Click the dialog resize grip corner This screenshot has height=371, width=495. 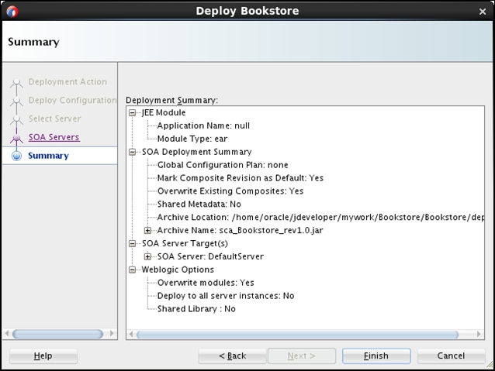tap(490, 365)
